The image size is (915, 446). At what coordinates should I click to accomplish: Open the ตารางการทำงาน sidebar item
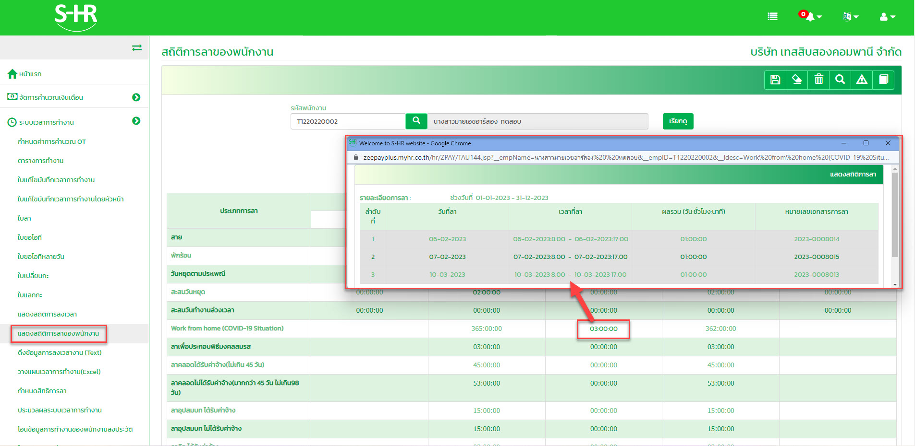coord(40,161)
